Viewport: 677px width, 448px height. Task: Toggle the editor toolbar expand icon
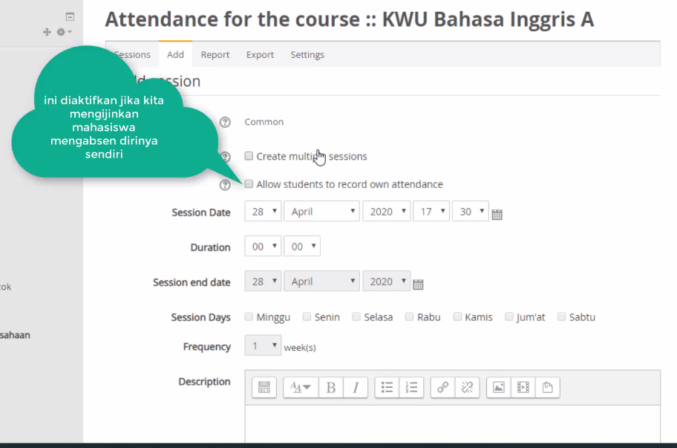264,387
